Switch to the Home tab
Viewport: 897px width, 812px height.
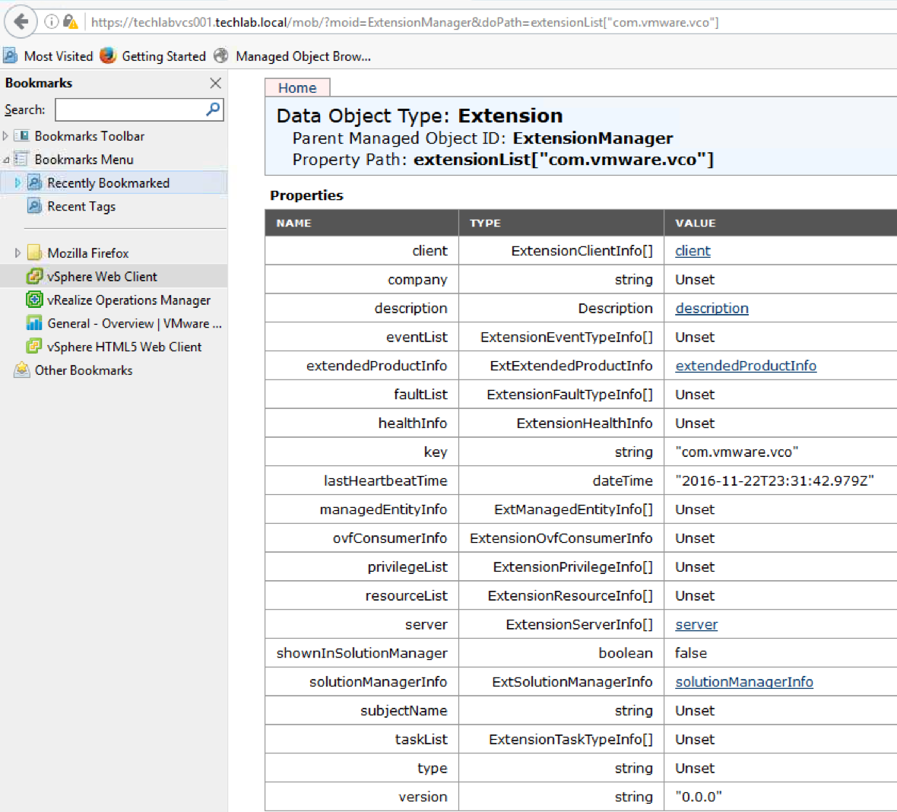pos(297,87)
